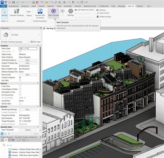164x158 pixels.
Task: Click Edit for Visibility/Graphics overrides
Action: [x=28, y=60]
